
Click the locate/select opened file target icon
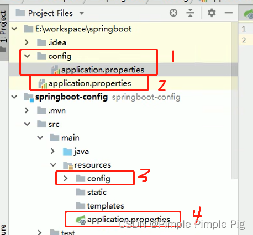pyautogui.click(x=173, y=13)
